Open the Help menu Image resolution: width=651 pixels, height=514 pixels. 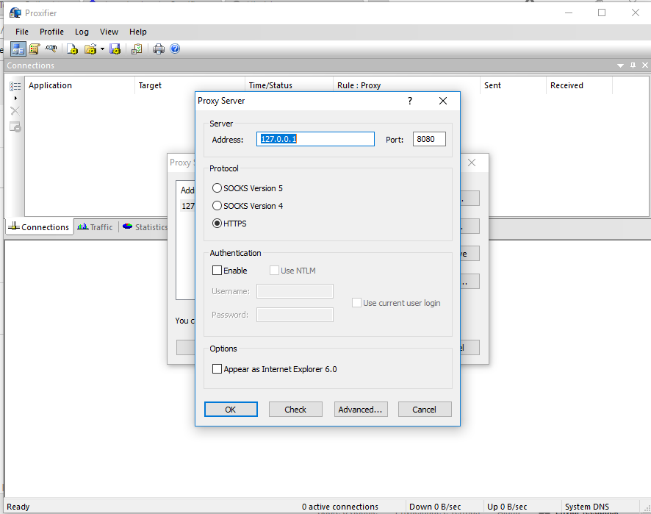(138, 32)
